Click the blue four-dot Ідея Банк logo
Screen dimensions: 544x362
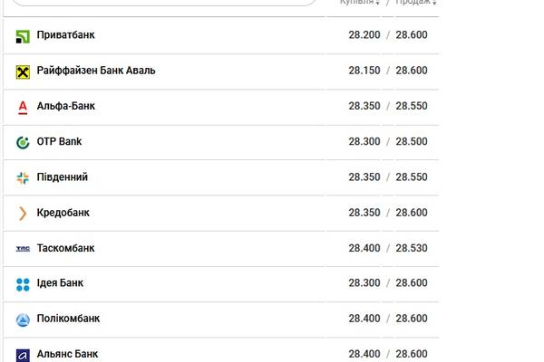click(x=23, y=284)
